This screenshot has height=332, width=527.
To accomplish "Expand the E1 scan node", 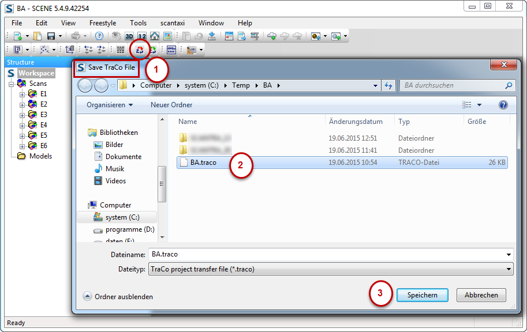I will (x=22, y=95).
